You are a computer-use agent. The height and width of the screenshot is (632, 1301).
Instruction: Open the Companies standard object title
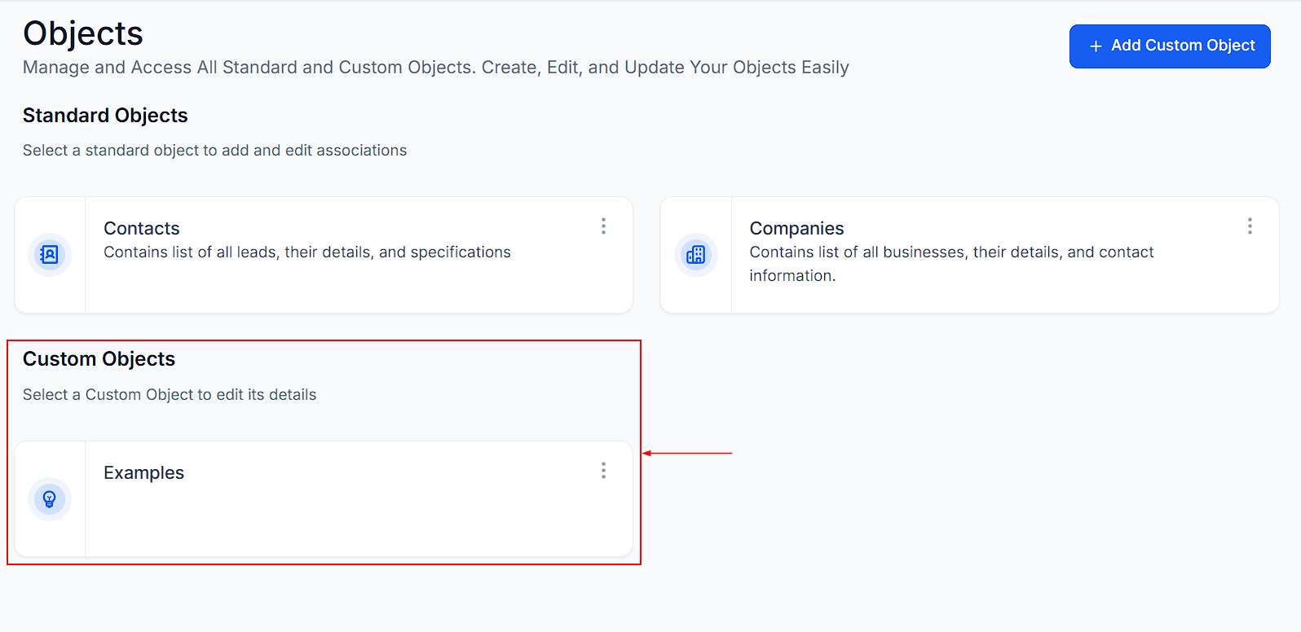[796, 229]
